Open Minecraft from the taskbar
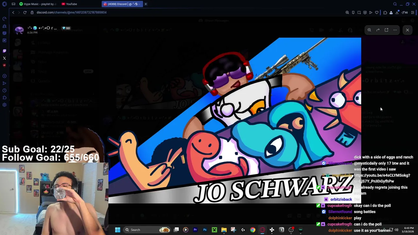This screenshot has width=418, height=235. [x=214, y=230]
